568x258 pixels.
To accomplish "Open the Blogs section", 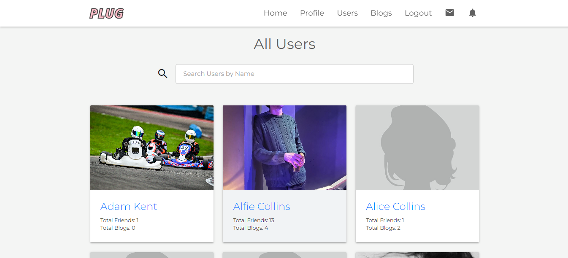I will (x=381, y=13).
